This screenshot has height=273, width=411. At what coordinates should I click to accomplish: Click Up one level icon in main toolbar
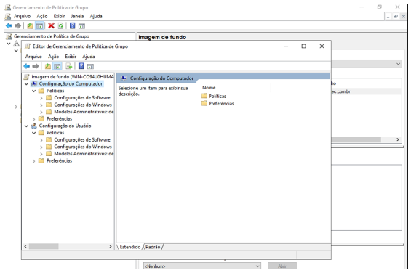30,25
